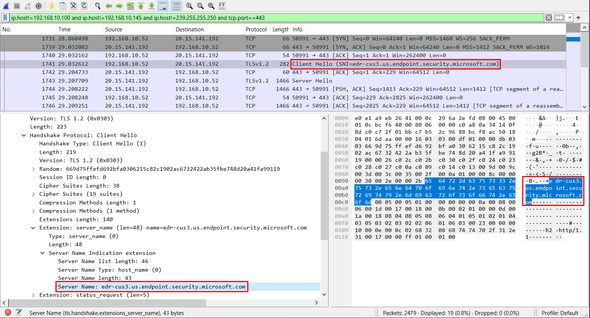Clear the display filter with the X button
Image resolution: width=590 pixels, height=318 pixels.
click(x=549, y=18)
